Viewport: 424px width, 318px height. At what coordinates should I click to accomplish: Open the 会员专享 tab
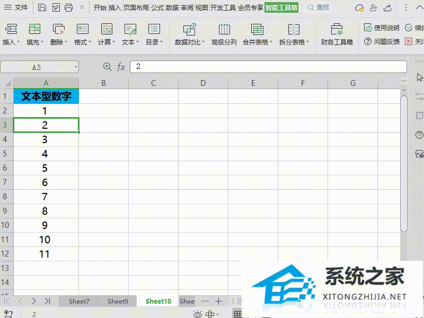pyautogui.click(x=250, y=7)
